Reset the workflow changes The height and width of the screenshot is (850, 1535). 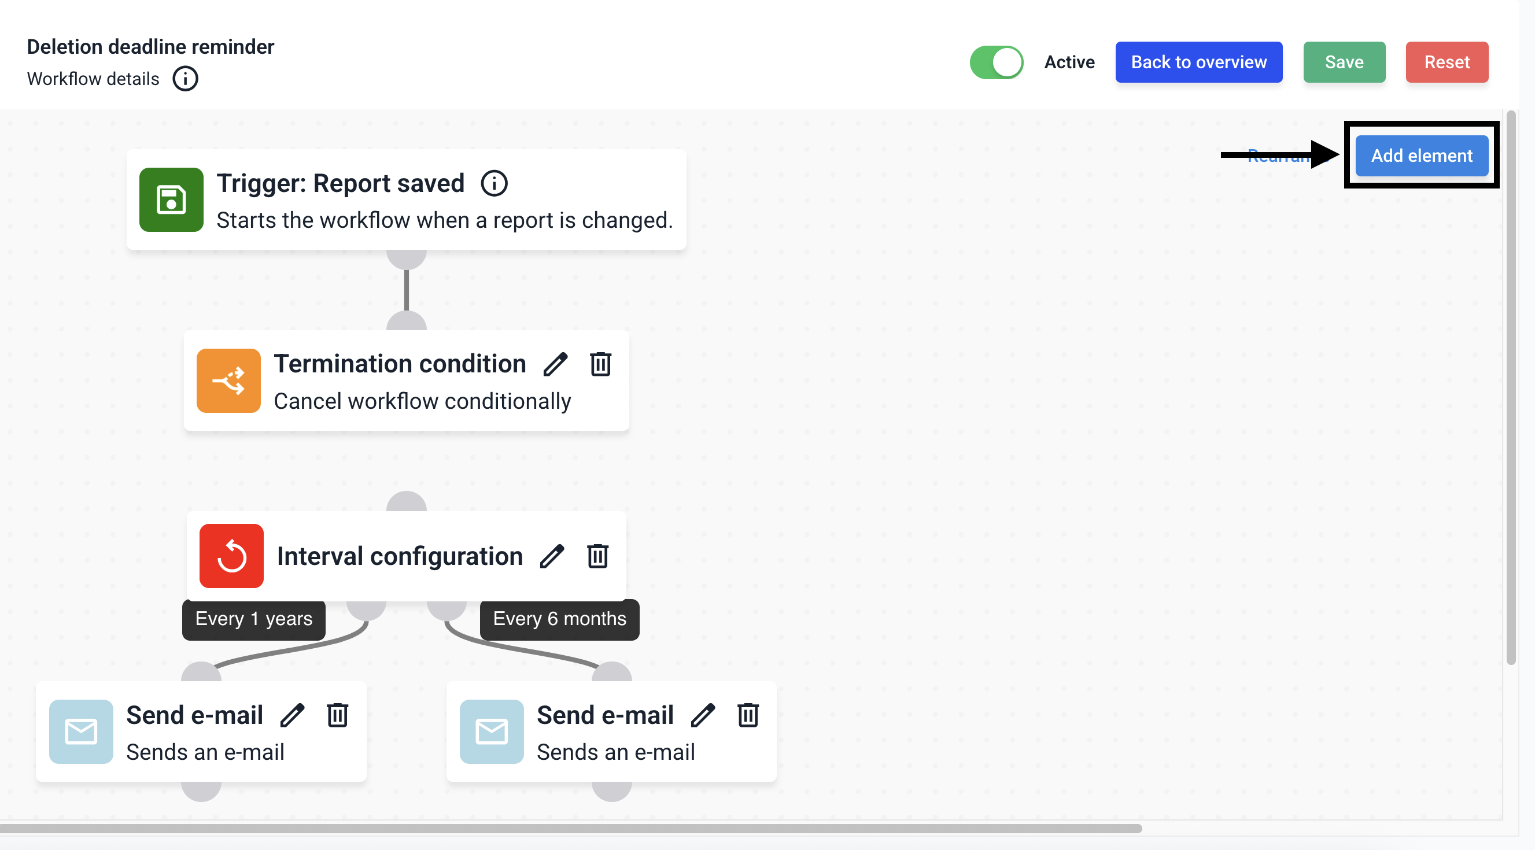[x=1446, y=62]
